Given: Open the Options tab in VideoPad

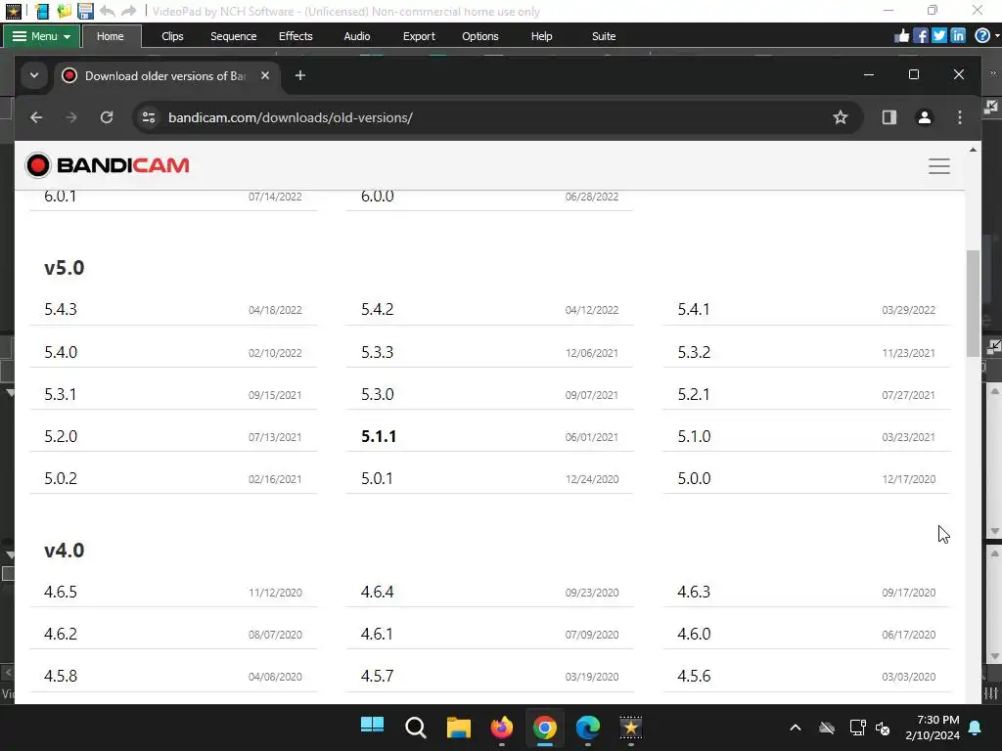Looking at the screenshot, I should point(479,36).
